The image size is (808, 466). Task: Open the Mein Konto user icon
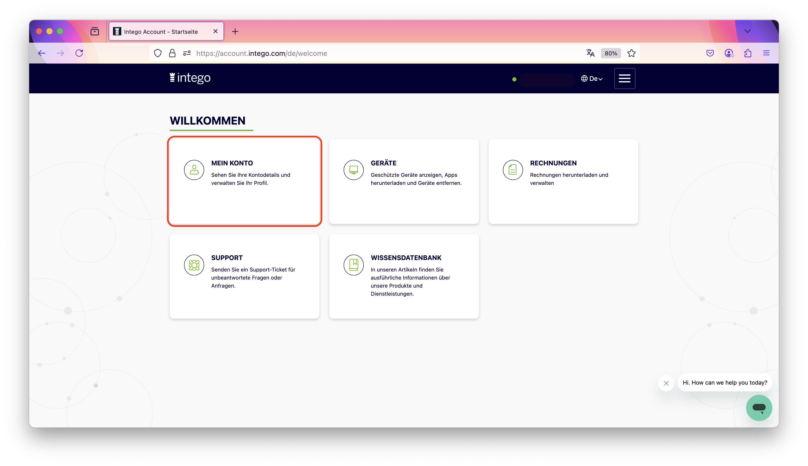click(x=194, y=170)
